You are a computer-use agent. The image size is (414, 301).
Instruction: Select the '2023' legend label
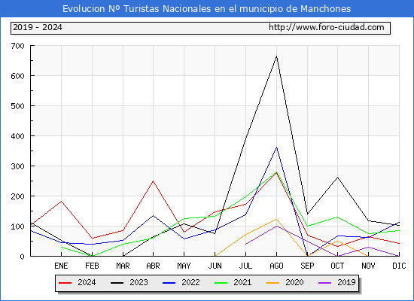[139, 282]
